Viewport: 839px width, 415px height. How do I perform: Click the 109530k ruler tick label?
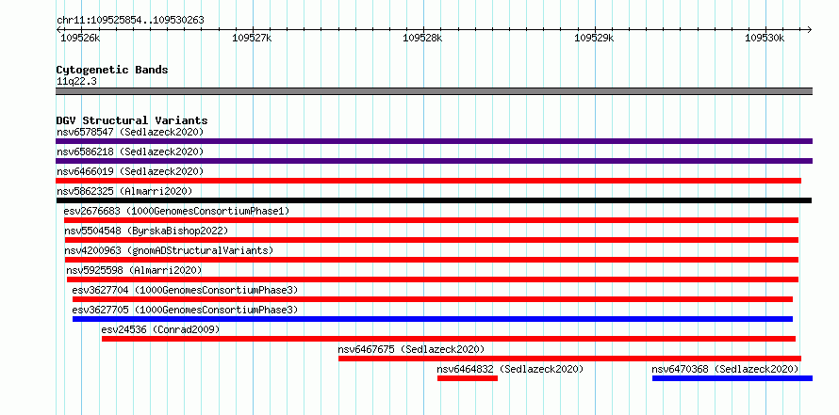pos(765,38)
